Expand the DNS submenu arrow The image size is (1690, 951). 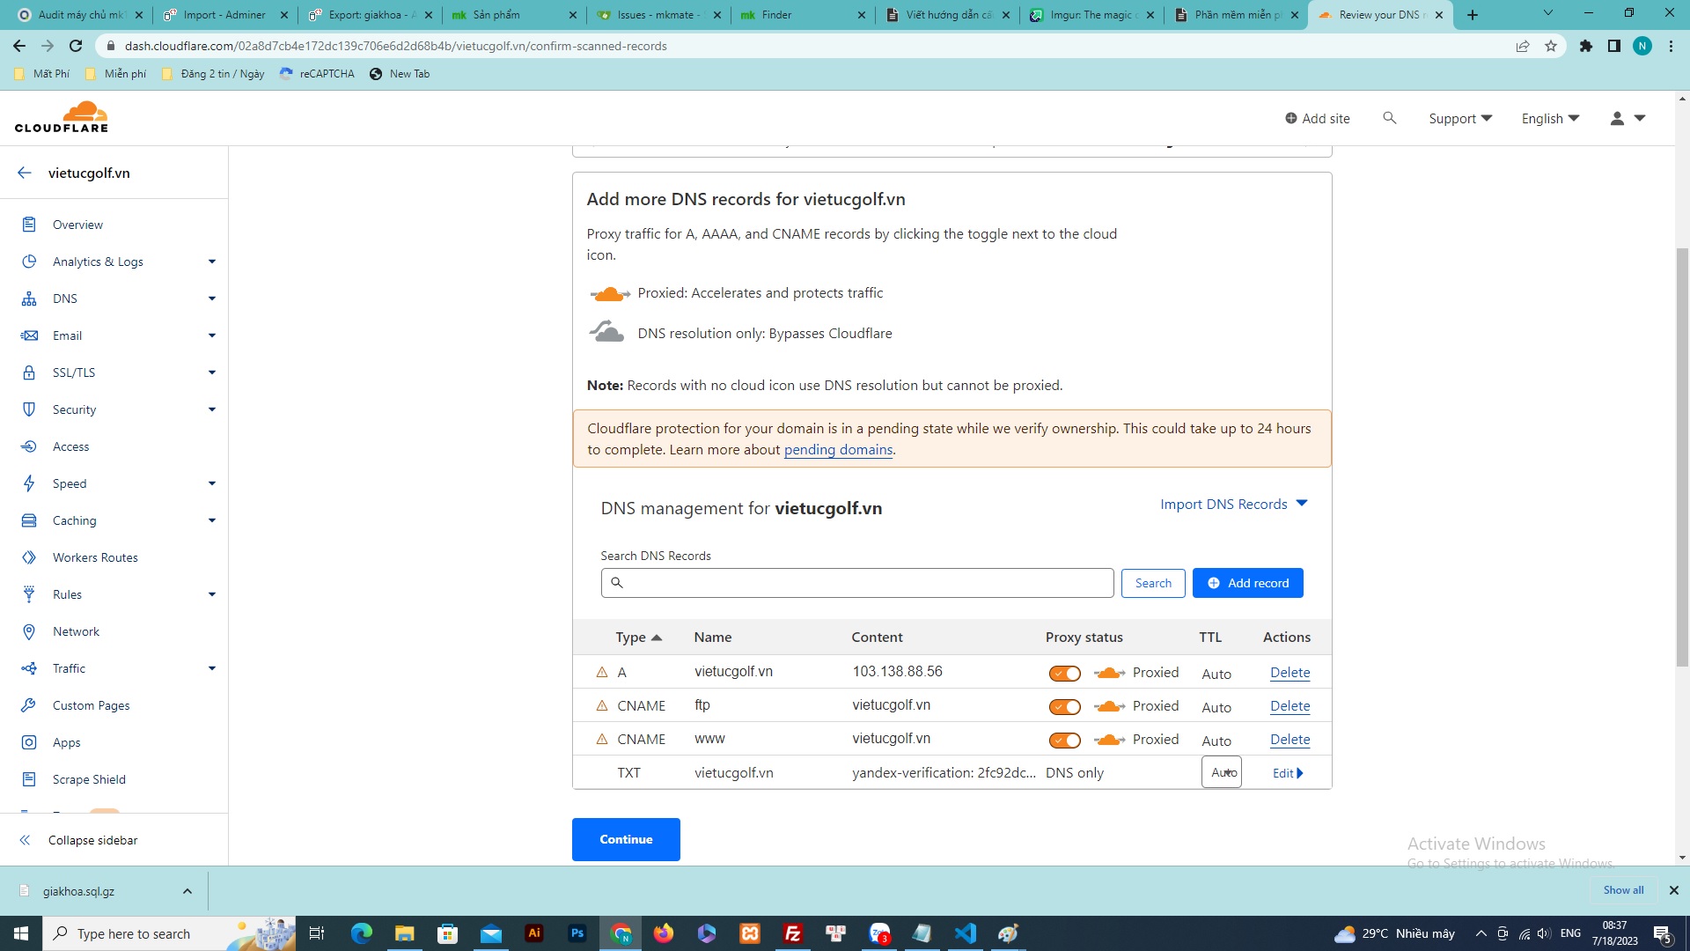pyautogui.click(x=212, y=299)
